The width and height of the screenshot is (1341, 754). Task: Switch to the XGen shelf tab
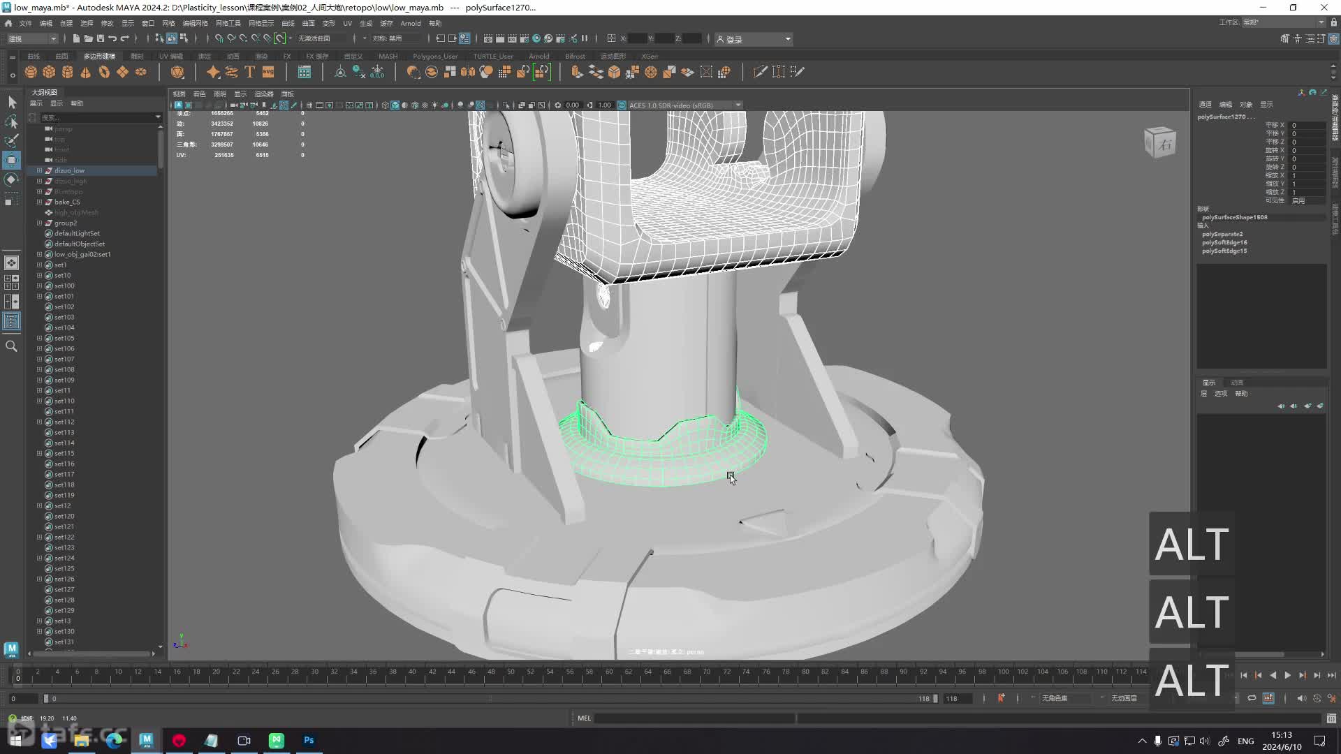click(650, 57)
